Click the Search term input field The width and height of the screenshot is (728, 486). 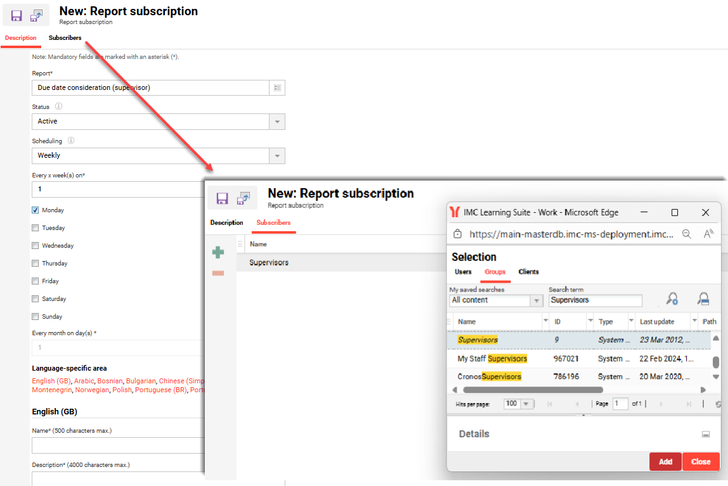coord(595,300)
